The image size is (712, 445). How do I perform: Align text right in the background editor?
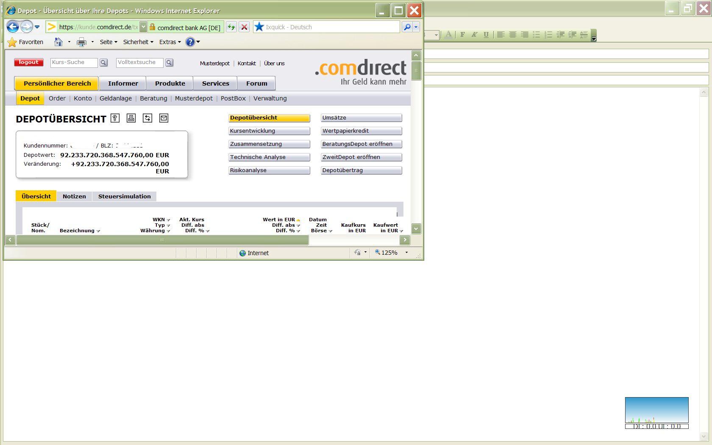[524, 35]
